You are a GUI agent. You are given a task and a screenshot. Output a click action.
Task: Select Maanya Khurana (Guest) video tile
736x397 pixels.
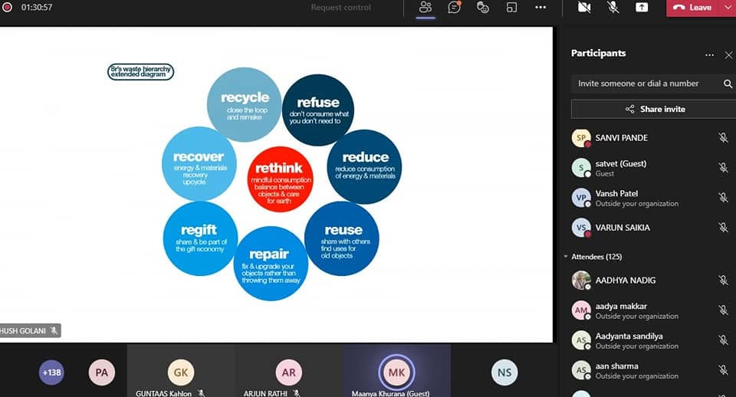(396, 371)
